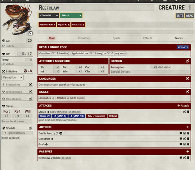195x170 pixels.
Task: Switch to the Effects tab
Action: pyautogui.click(x=148, y=38)
